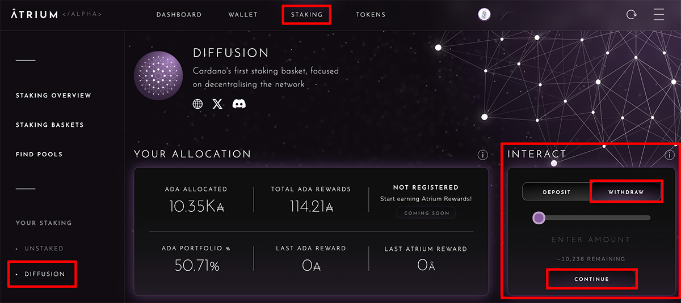Show info icon beside Interact panel
Screen dimensions: 681x303
point(670,155)
